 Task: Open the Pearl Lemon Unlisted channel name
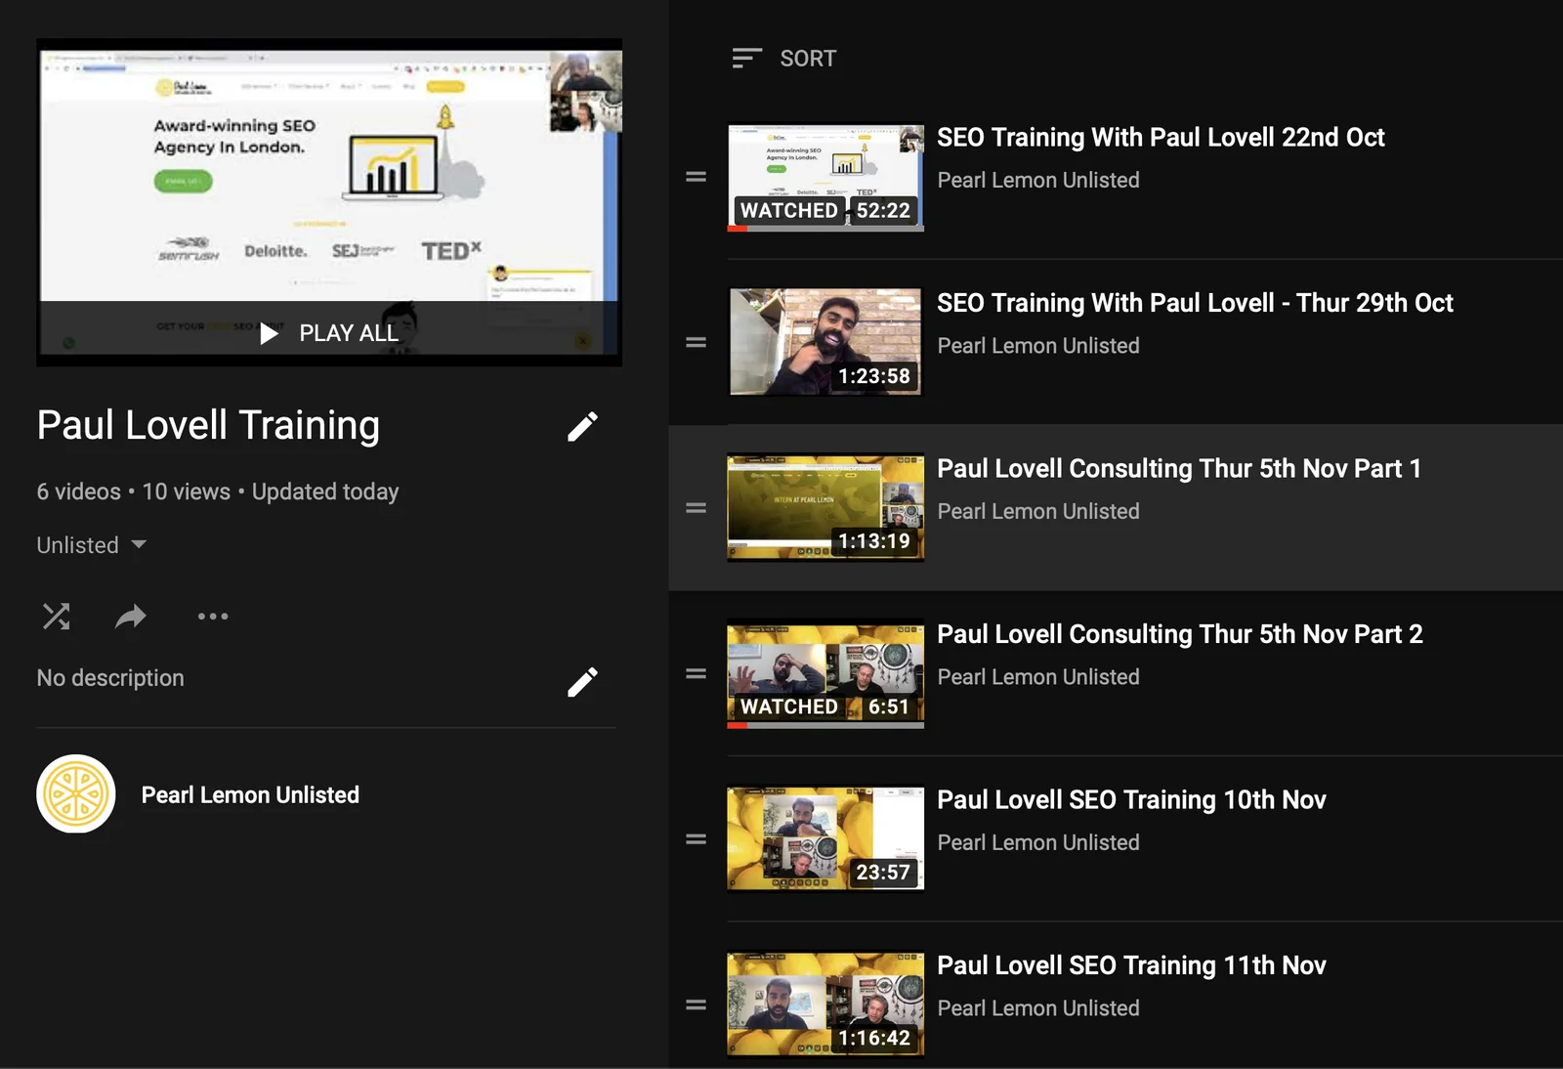click(x=250, y=795)
